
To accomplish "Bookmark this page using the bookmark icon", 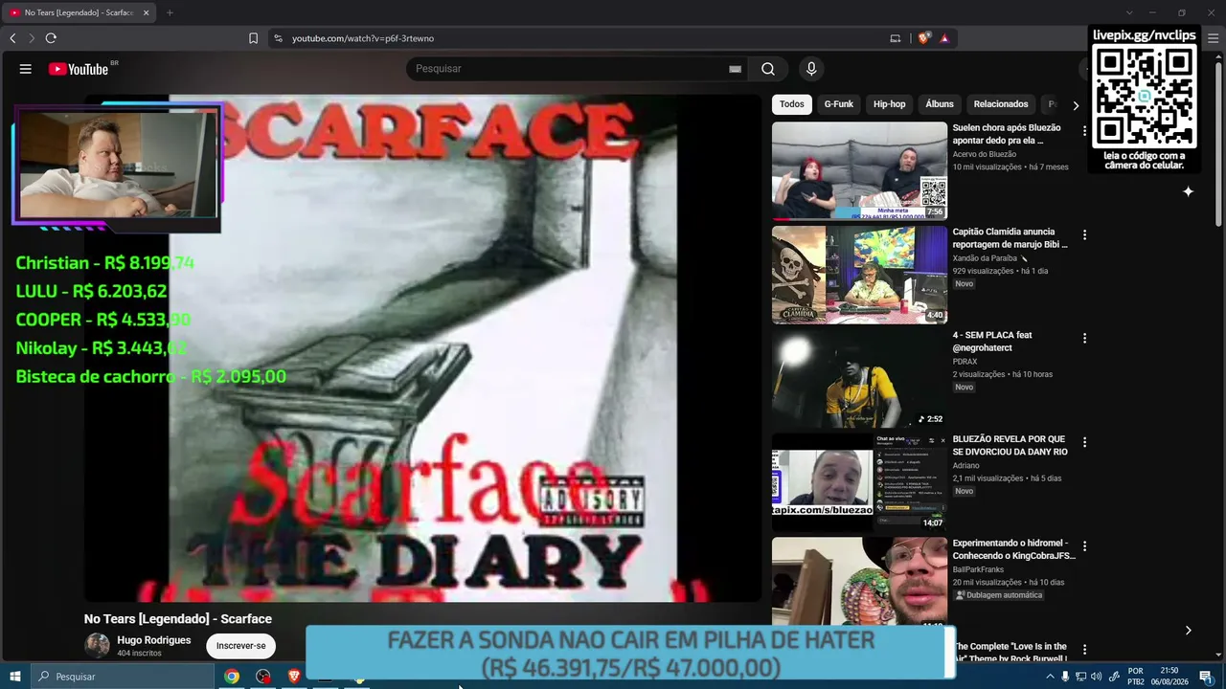I will (253, 38).
